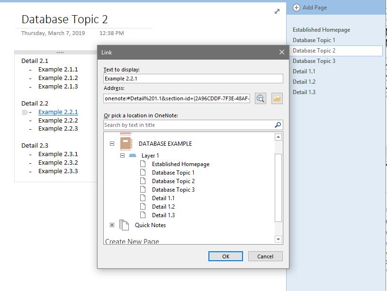Click the browse the web icon

[x=260, y=98]
